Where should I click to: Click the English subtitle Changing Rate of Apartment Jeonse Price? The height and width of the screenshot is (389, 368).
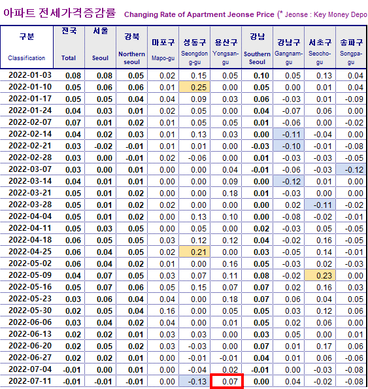(x=199, y=14)
